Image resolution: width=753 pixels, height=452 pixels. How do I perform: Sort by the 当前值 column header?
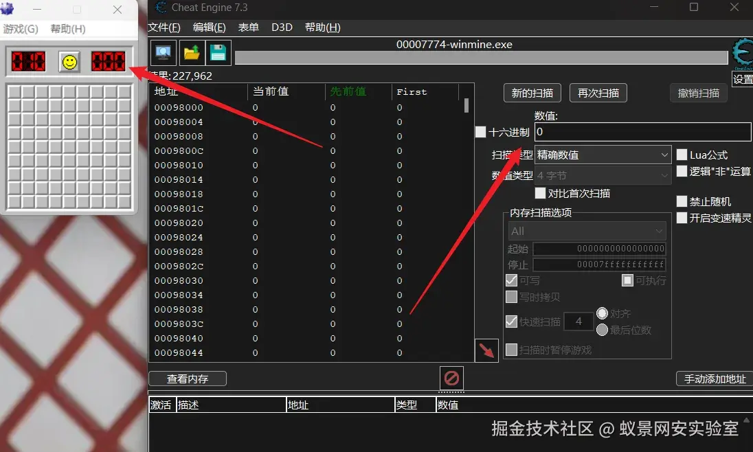pos(286,91)
